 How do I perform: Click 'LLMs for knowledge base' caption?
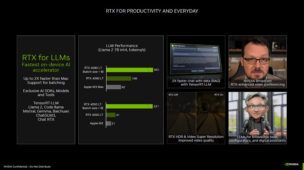(258, 137)
